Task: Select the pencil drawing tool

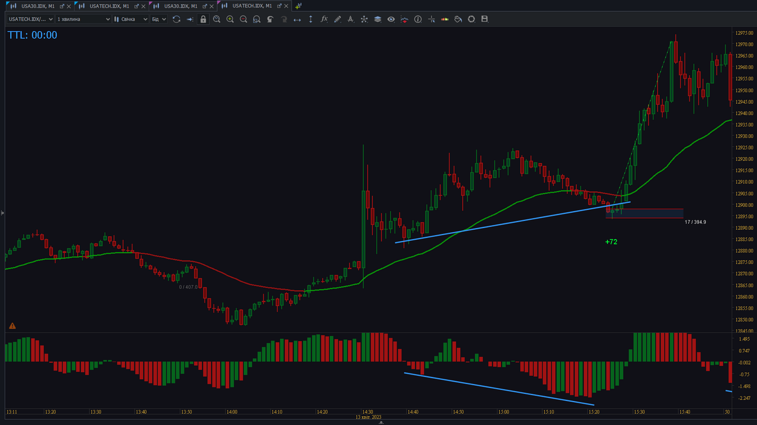Action: (337, 19)
